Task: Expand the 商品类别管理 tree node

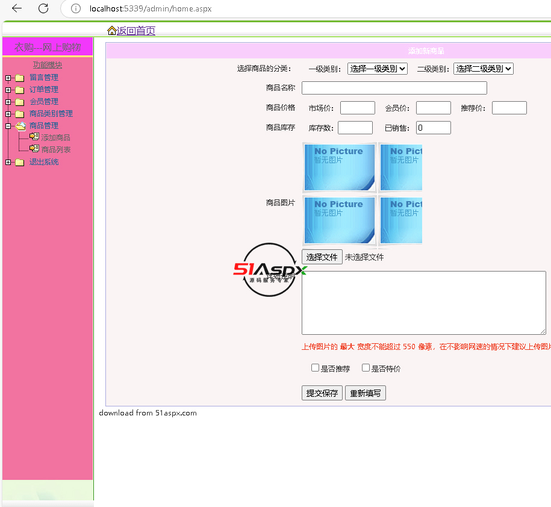Action: 8,114
